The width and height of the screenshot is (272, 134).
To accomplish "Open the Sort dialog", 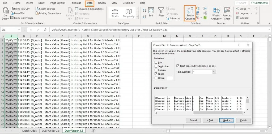I will coord(151,12).
